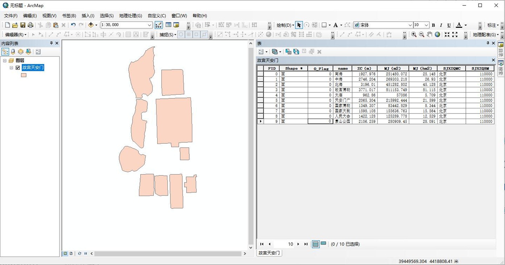
Task: Click the name column header in the table
Action: [x=343, y=68]
